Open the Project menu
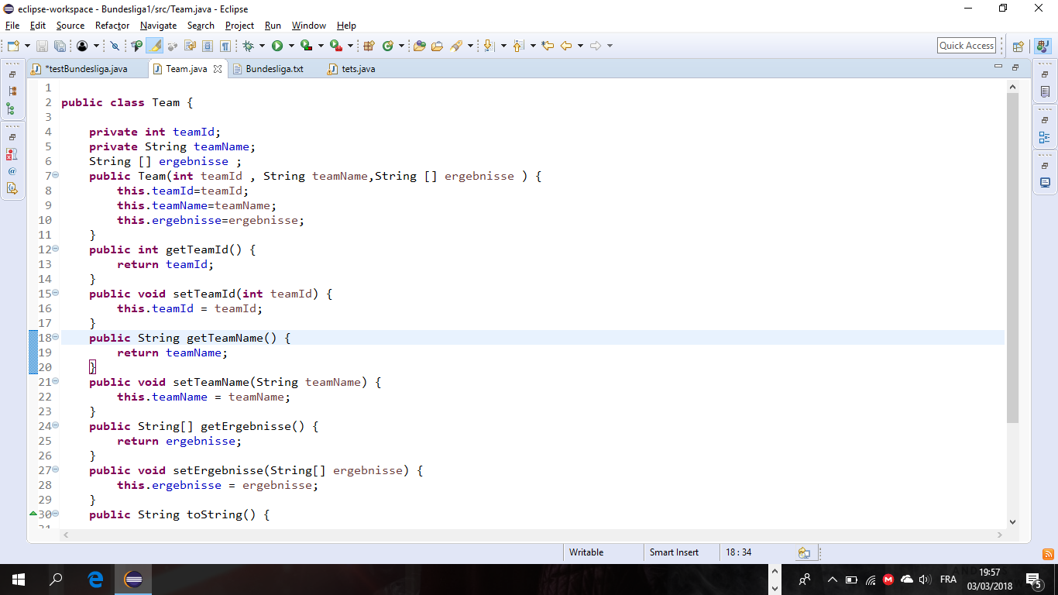This screenshot has height=595, width=1058. (x=239, y=26)
